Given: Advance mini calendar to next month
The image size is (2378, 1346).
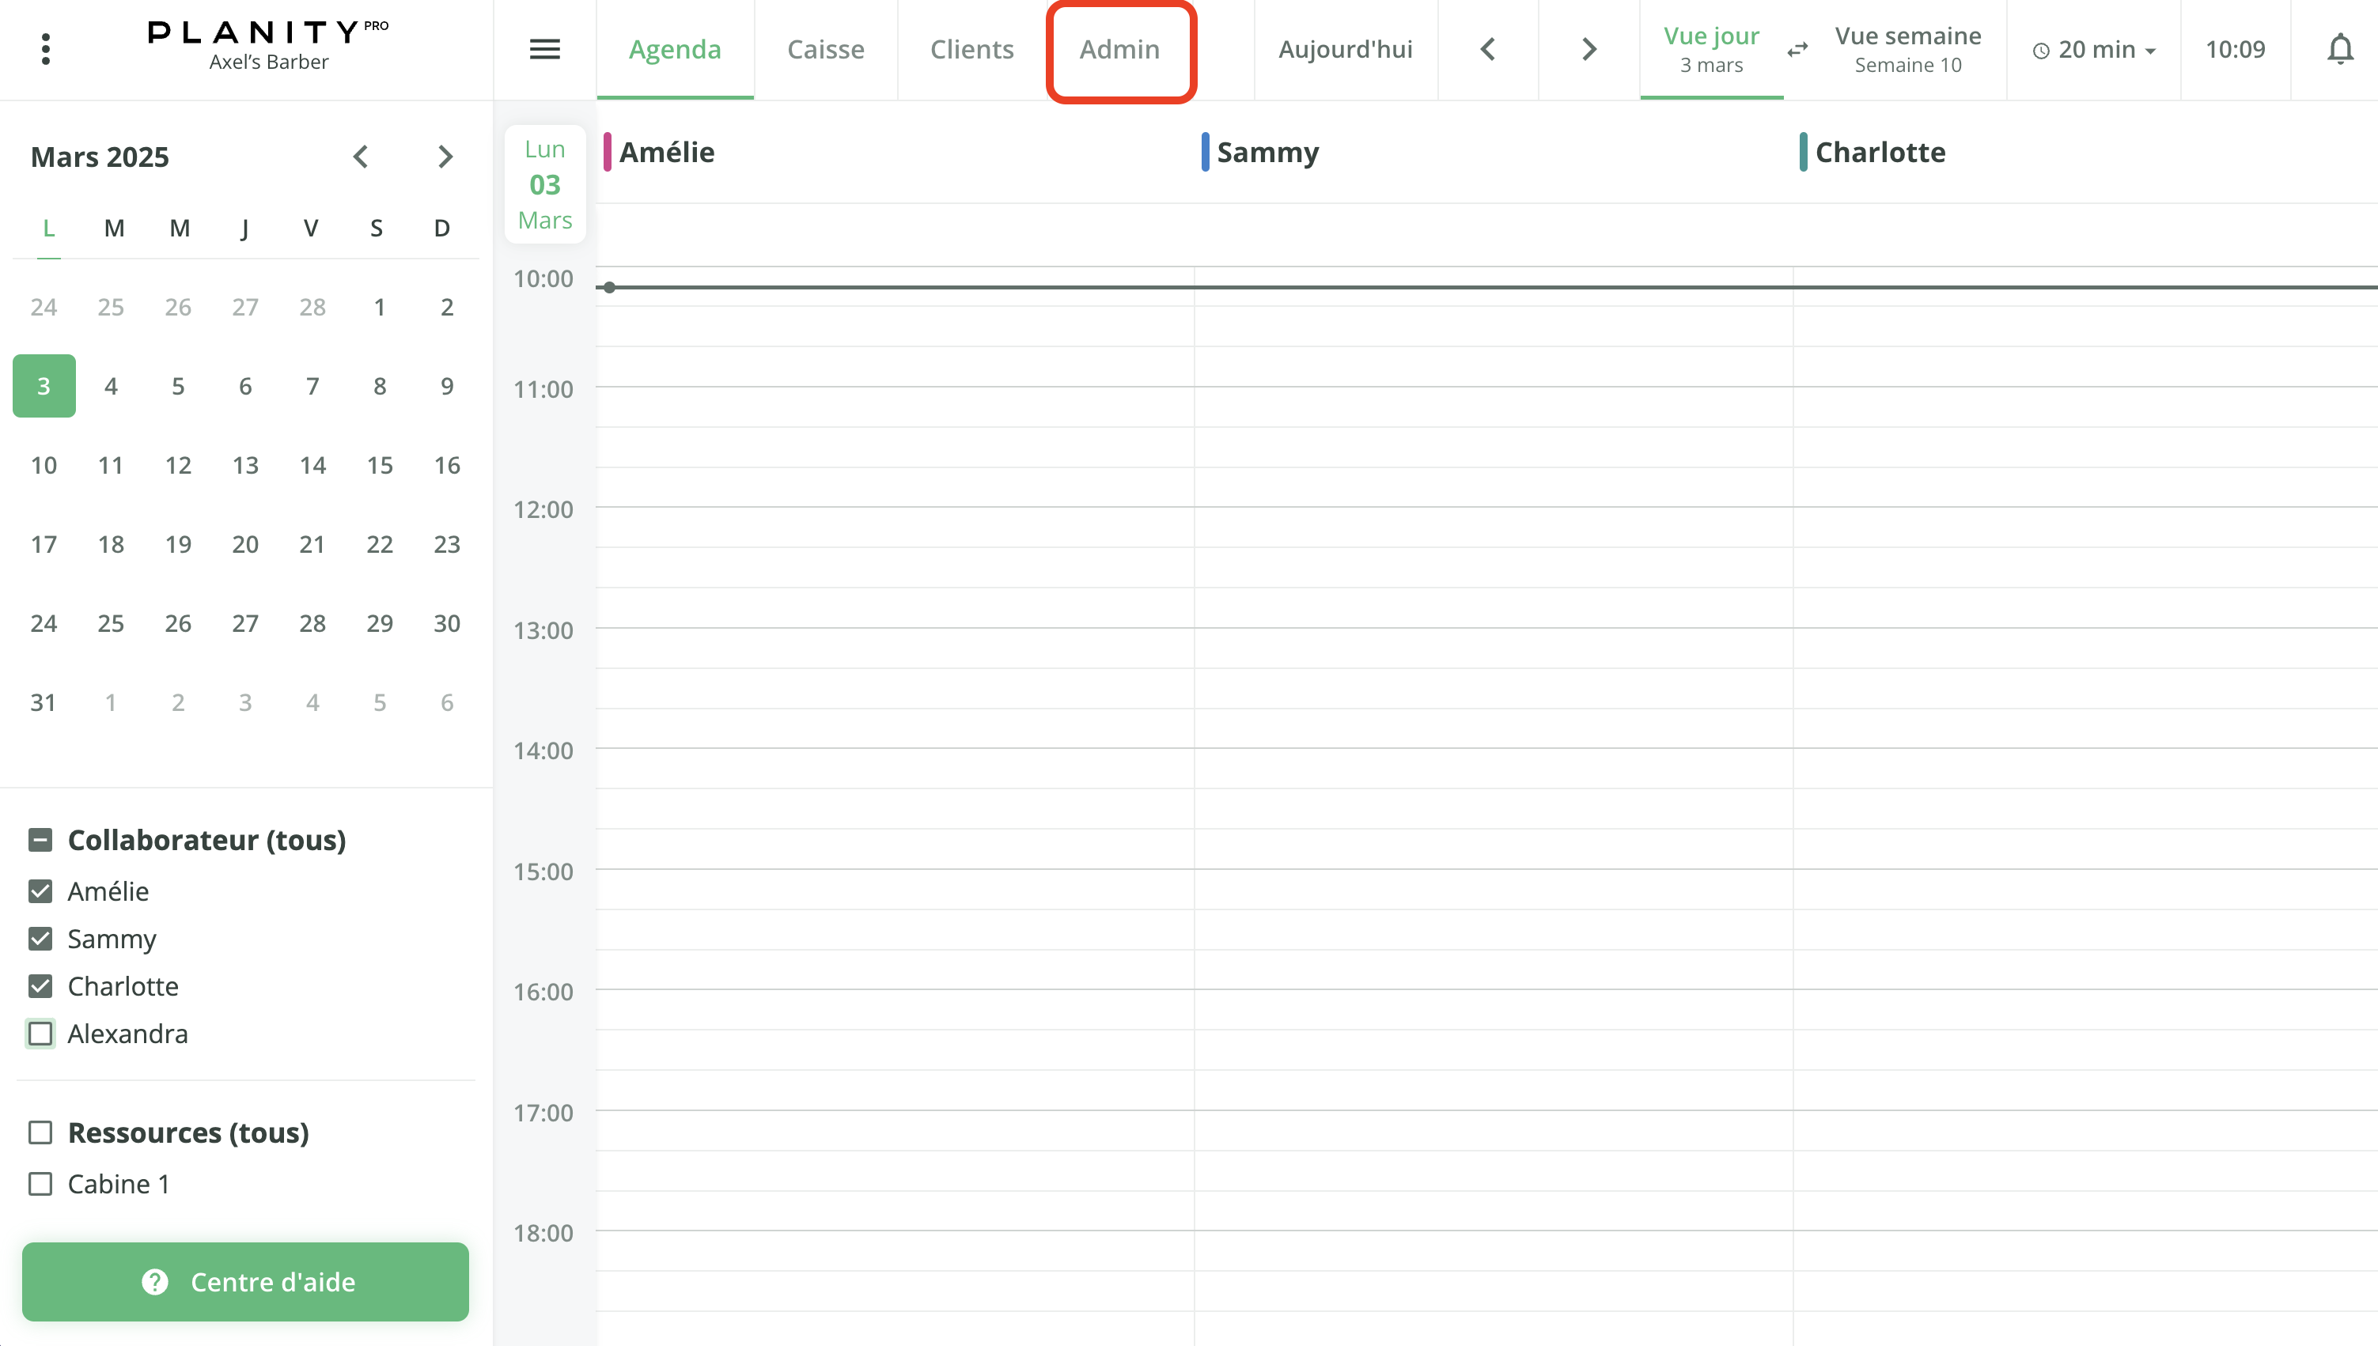Looking at the screenshot, I should pos(445,157).
